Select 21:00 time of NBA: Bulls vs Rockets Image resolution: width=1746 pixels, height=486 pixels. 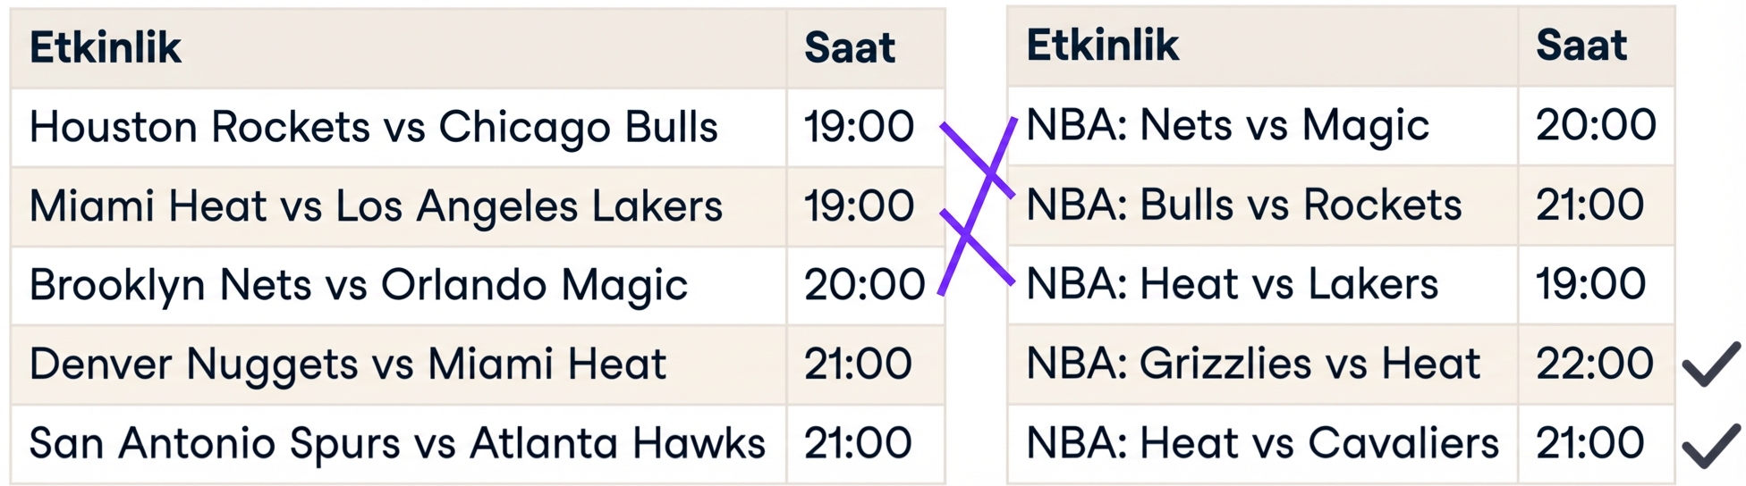(x=1589, y=205)
